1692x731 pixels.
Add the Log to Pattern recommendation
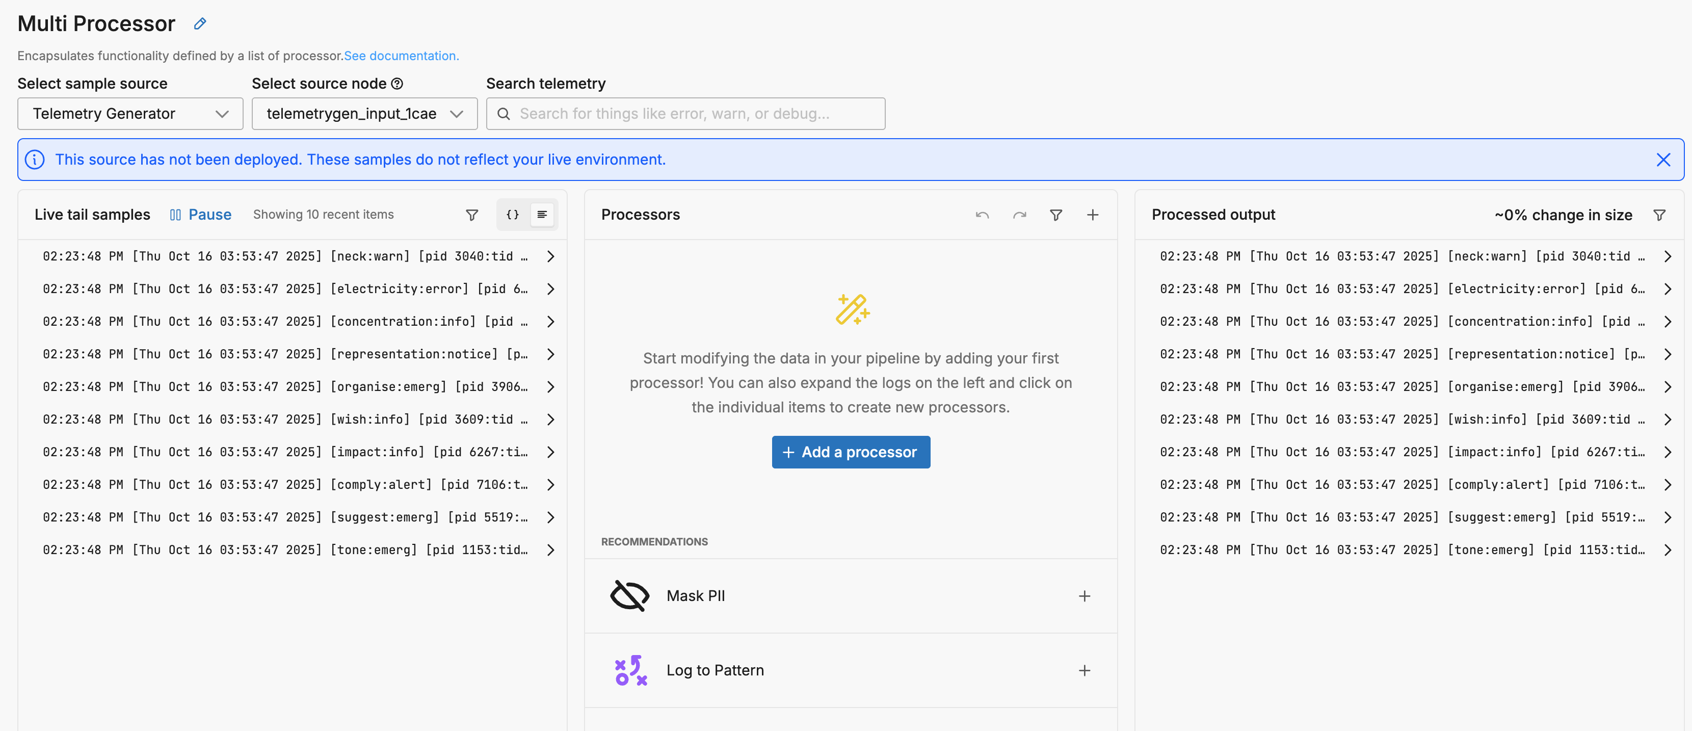point(1084,670)
